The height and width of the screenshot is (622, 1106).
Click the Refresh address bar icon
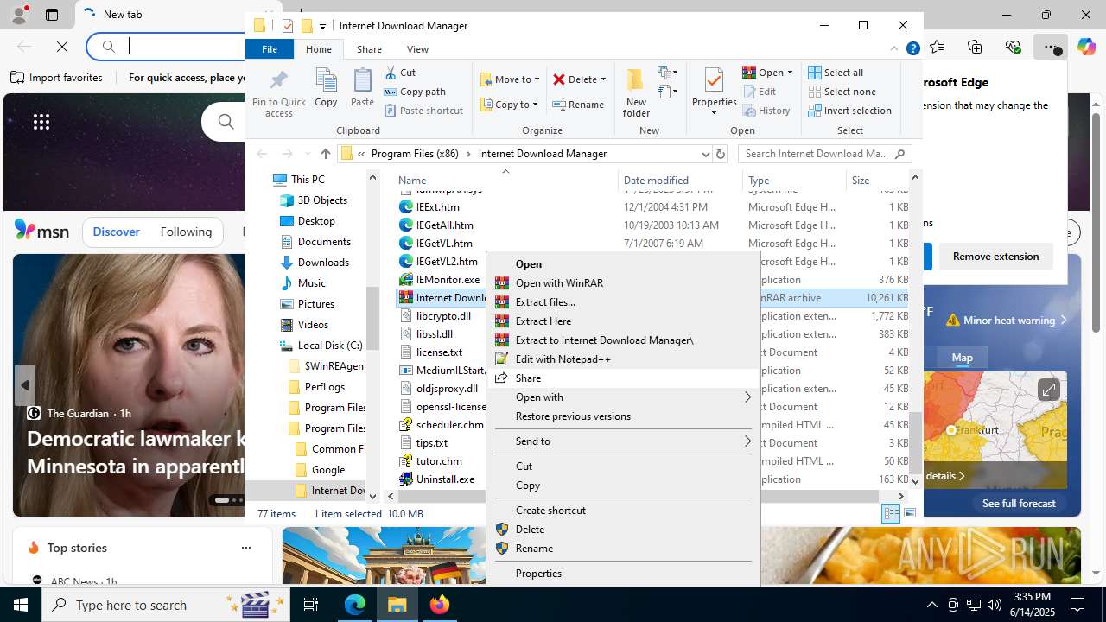721,154
